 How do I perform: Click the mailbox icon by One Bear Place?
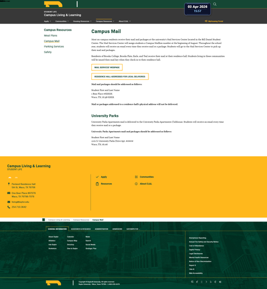coord(9,193)
